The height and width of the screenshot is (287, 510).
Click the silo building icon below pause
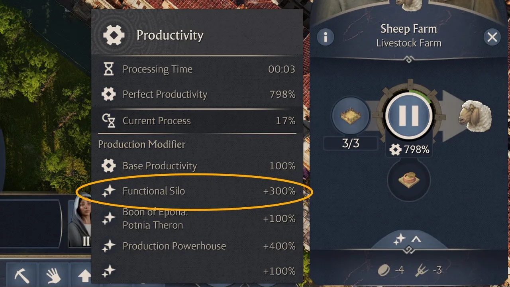(408, 180)
